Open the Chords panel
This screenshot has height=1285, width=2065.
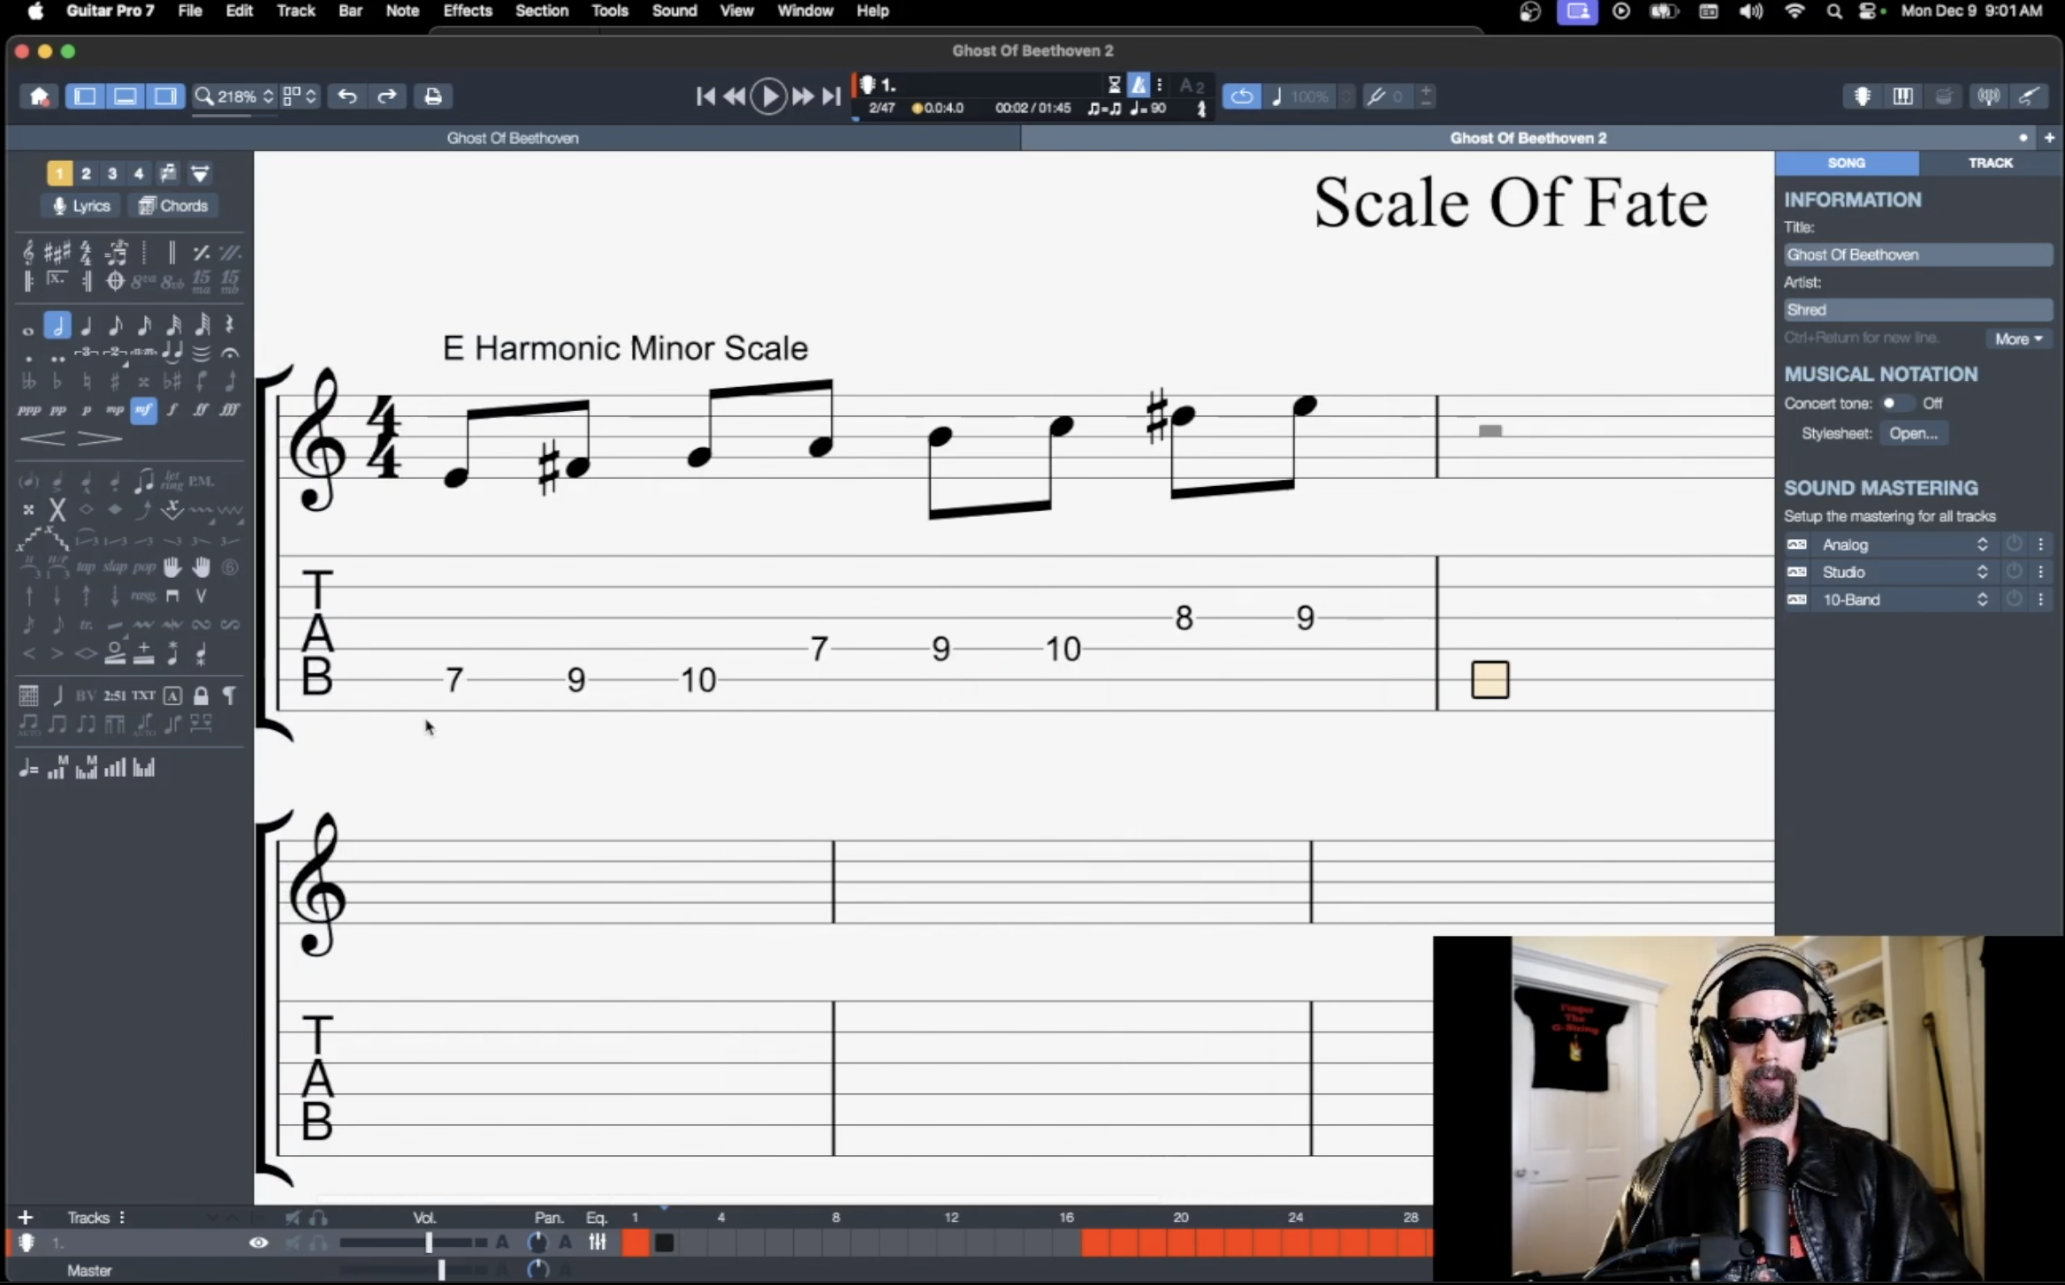point(173,206)
